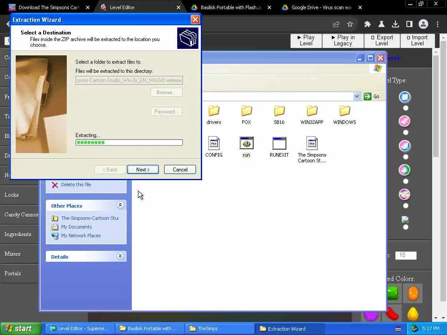
Task: Select candy swirl level type icon
Action: 405,195
